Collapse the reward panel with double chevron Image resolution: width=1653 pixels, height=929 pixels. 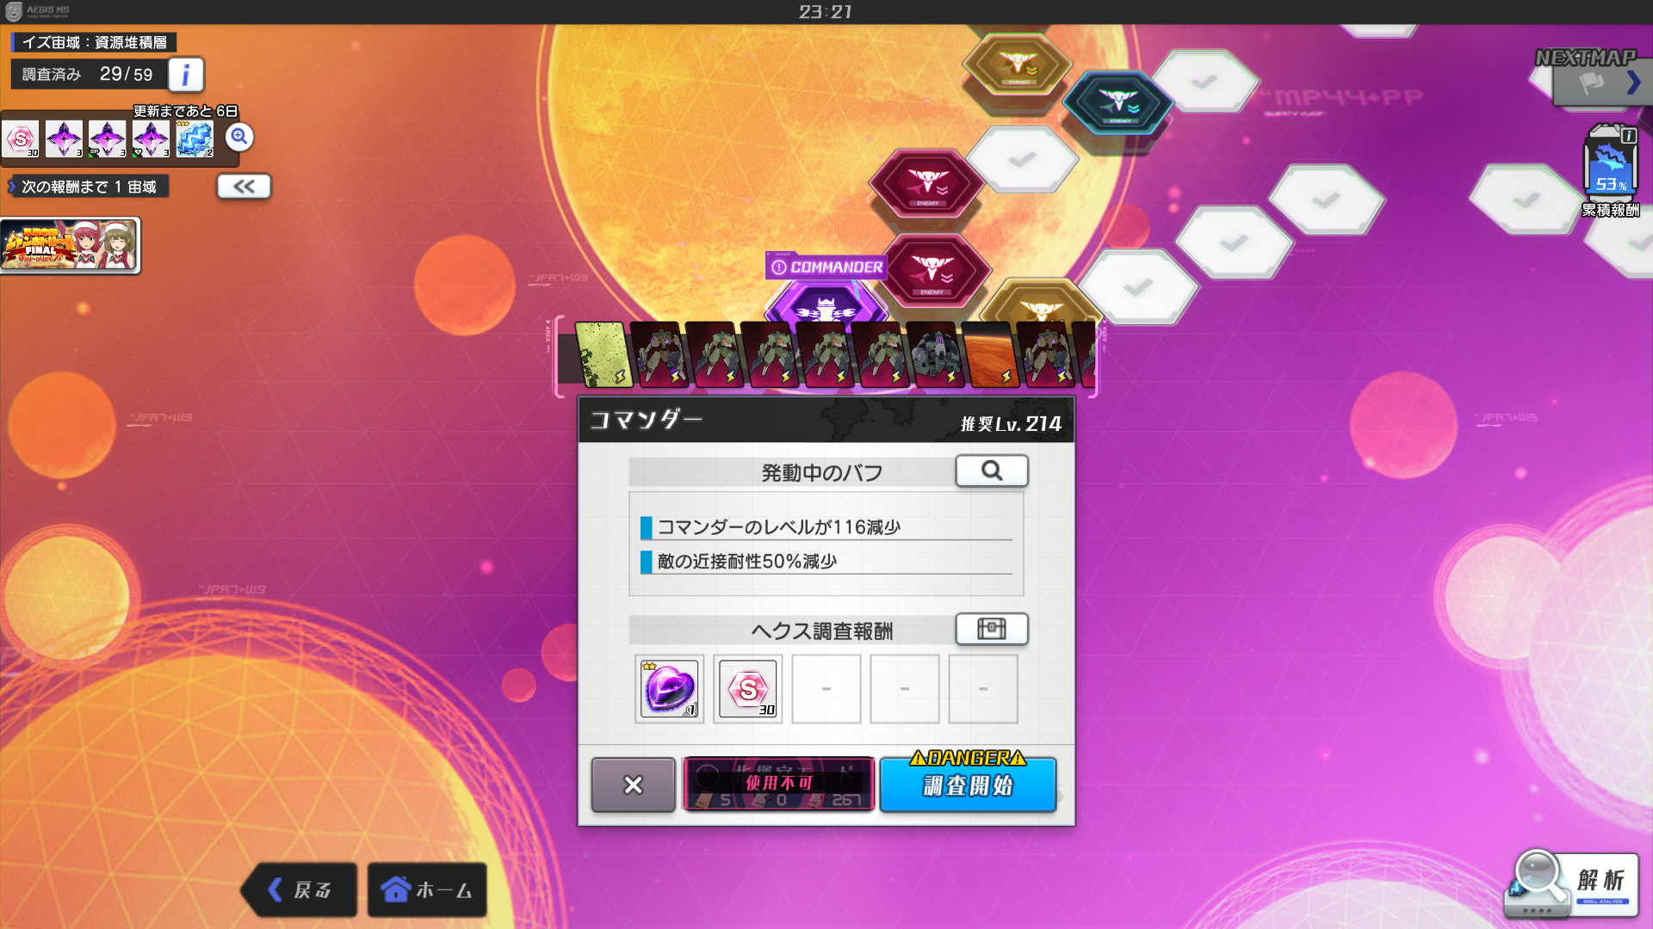point(244,187)
